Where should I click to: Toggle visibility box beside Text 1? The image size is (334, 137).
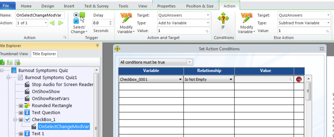(x=20, y=134)
